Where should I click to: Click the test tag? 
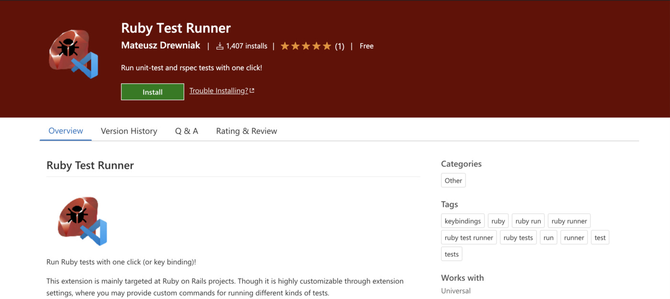pos(600,238)
